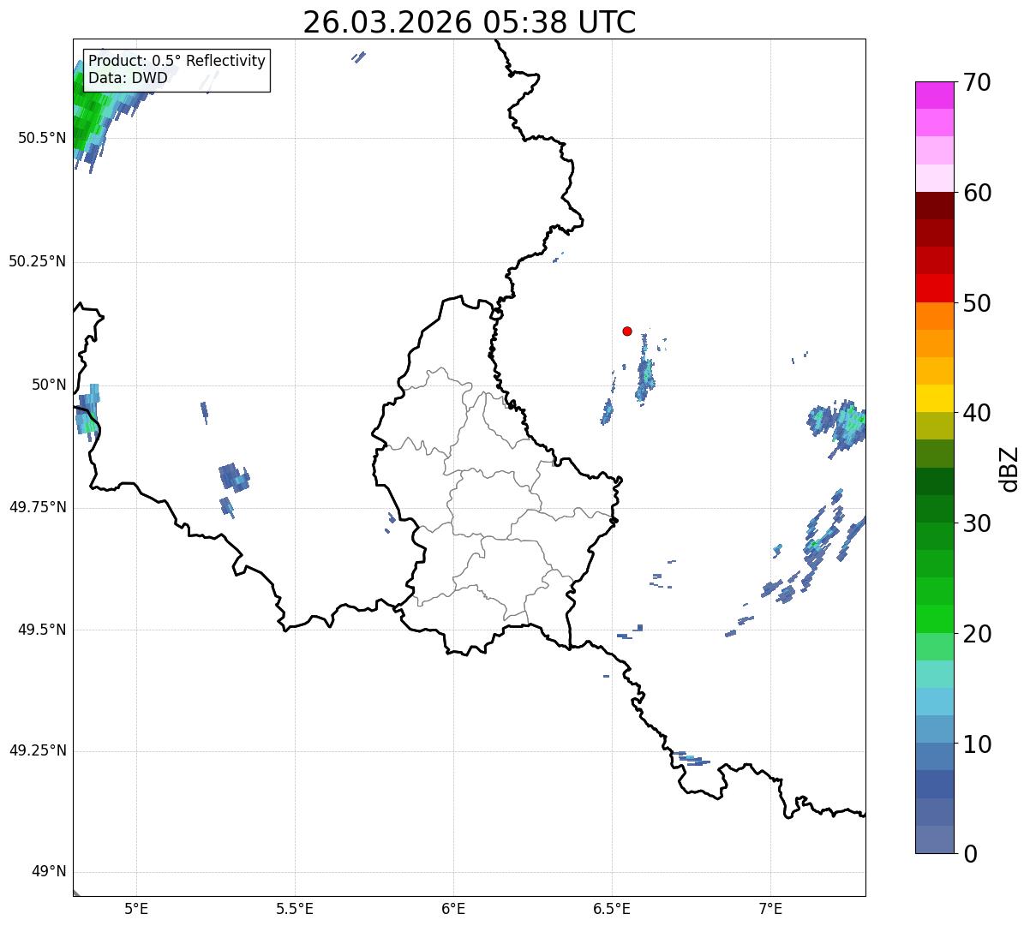
Task: Click the plot title 26.03.2026 05:38 UTC
Action: [470, 22]
